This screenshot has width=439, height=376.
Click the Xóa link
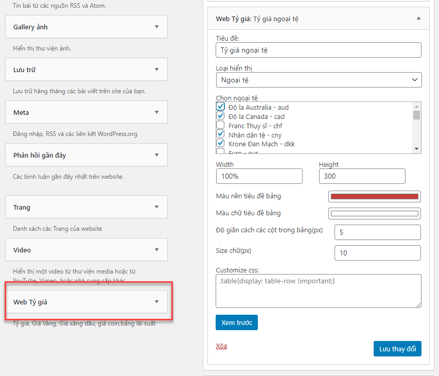221,346
